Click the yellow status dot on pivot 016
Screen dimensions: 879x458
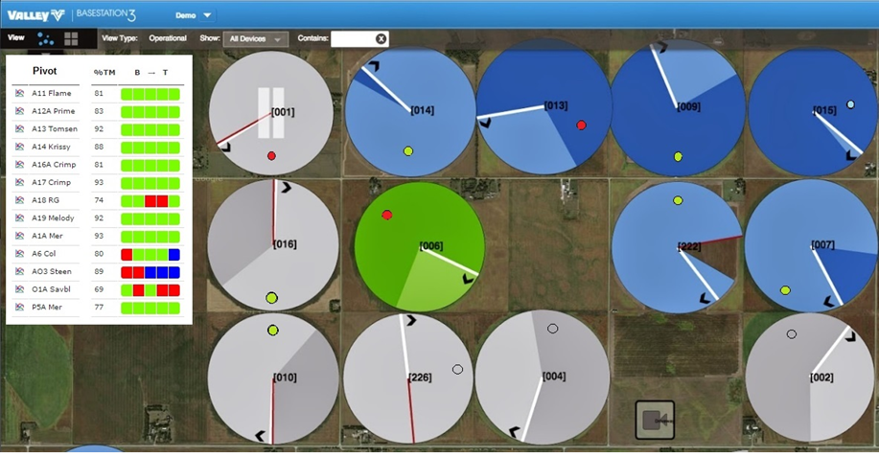(x=272, y=298)
